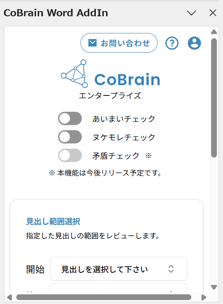Click the お問い合わせ contact button

tap(119, 43)
